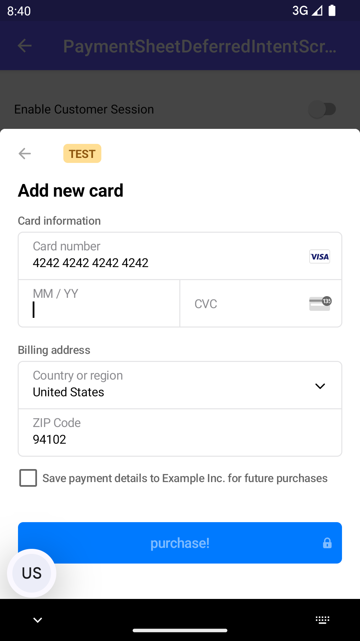Screen dimensions: 360x641
Task: Tap the keyboard switcher icon
Action: click(322, 620)
